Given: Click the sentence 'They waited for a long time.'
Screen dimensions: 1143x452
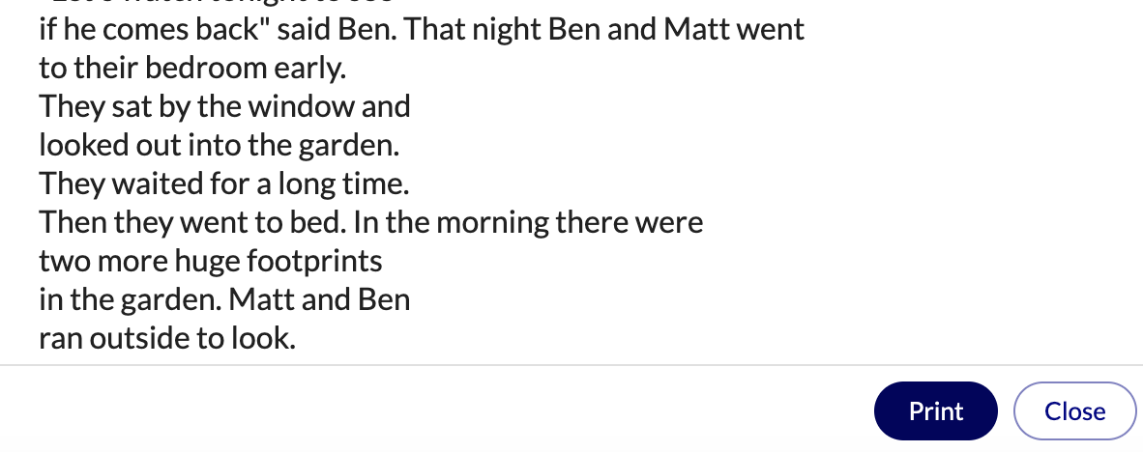Looking at the screenshot, I should point(223,184).
